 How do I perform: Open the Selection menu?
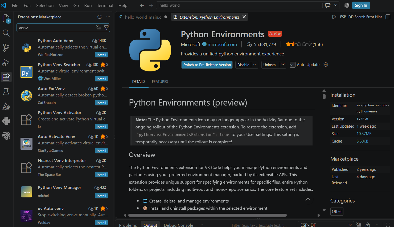coord(45,5)
